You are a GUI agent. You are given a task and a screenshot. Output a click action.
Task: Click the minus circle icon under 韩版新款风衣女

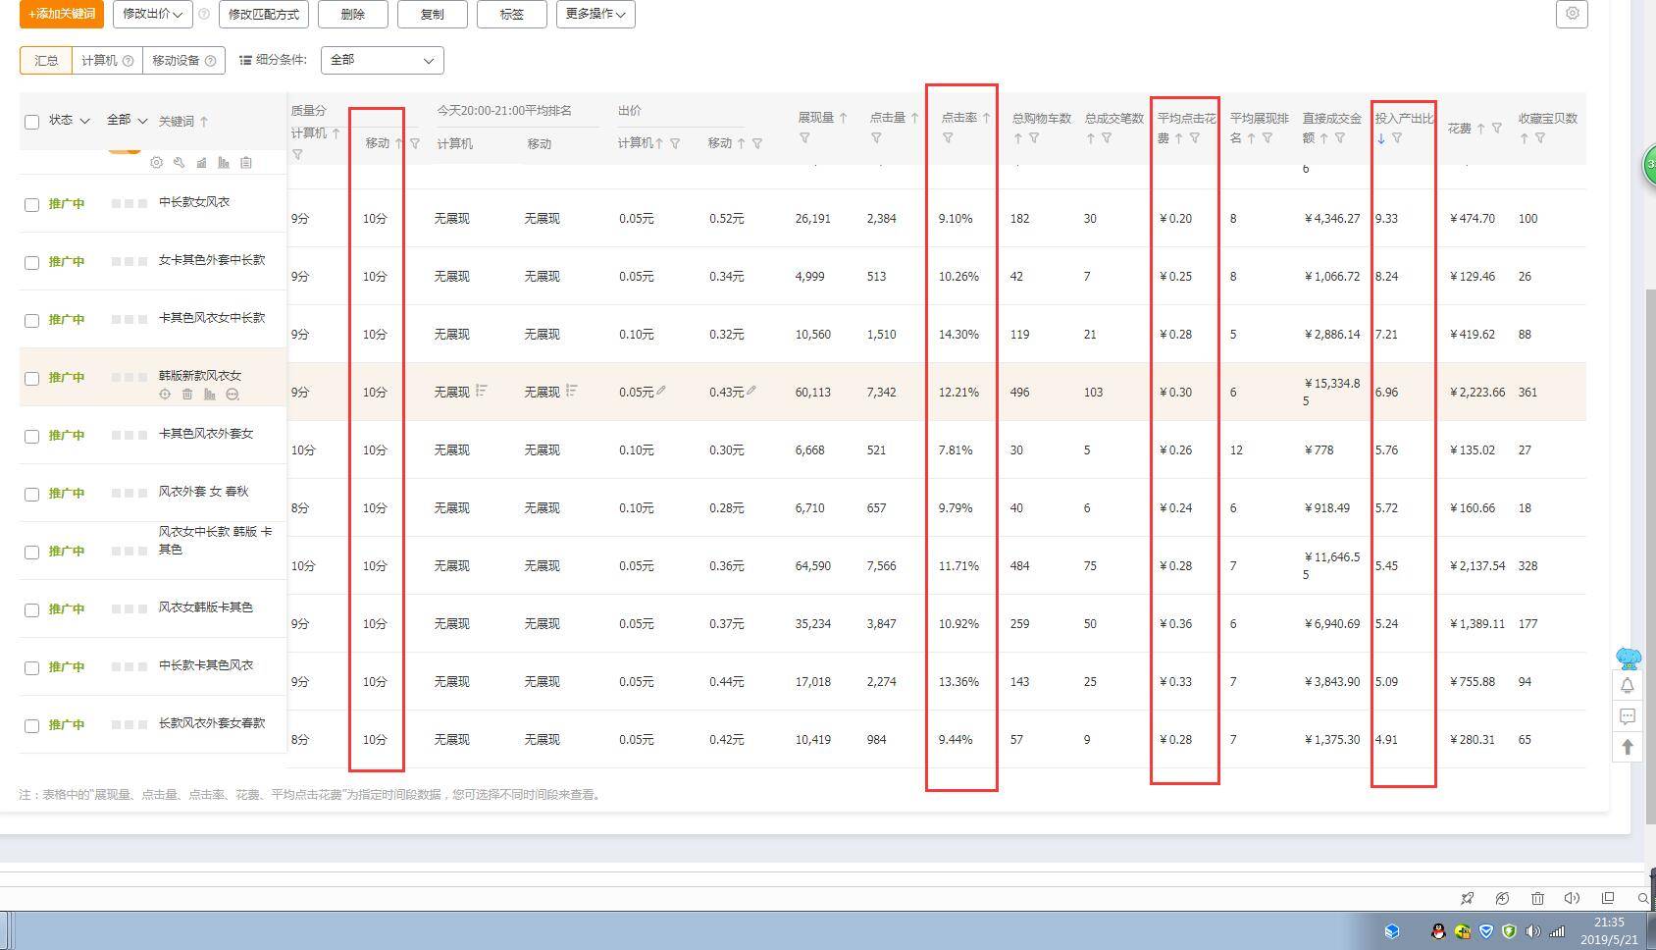coord(233,395)
